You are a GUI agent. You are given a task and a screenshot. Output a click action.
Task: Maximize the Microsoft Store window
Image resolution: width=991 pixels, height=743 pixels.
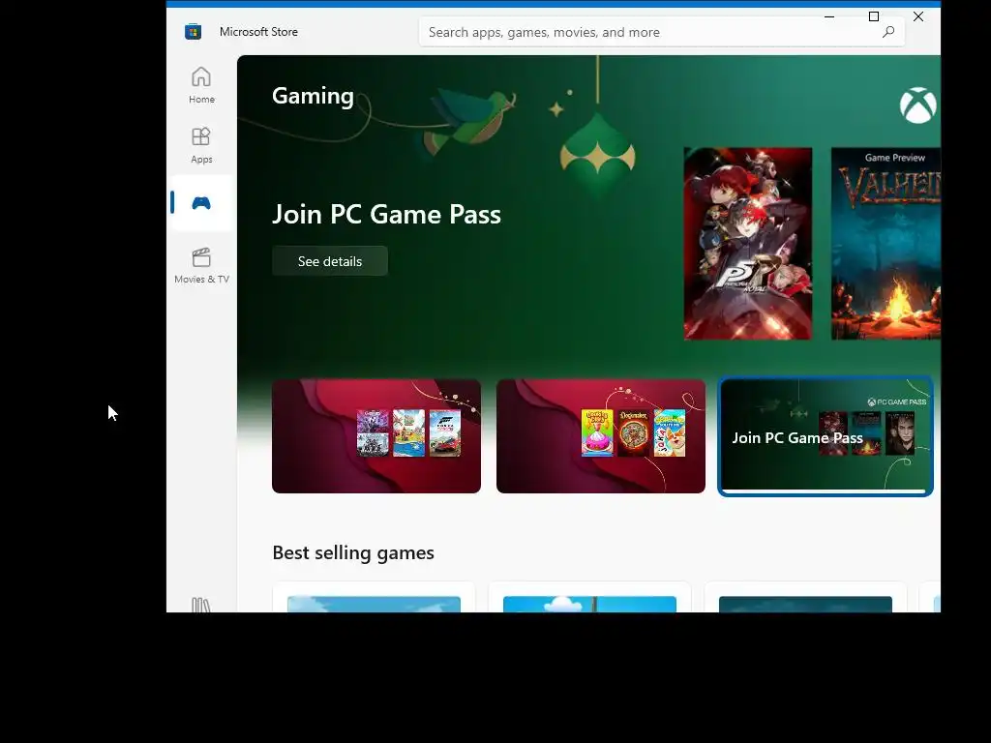point(874,17)
